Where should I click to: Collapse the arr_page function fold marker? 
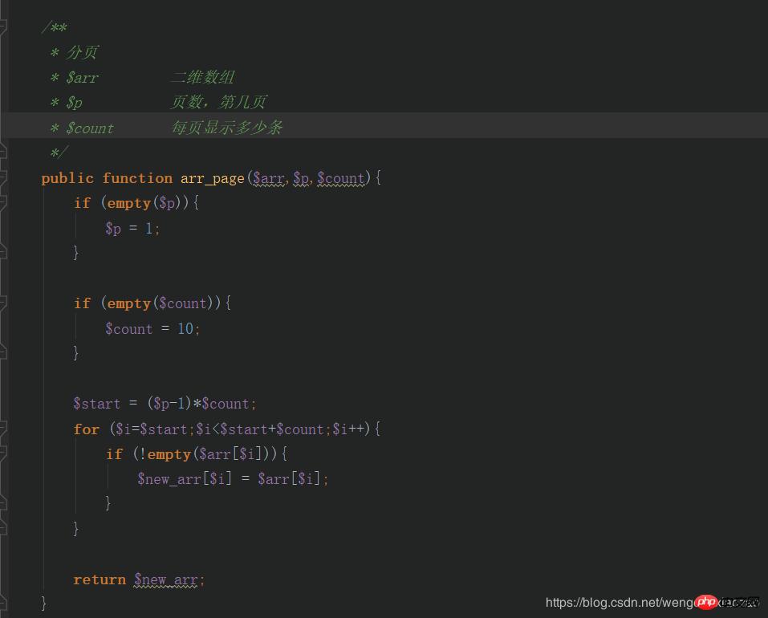[3, 178]
